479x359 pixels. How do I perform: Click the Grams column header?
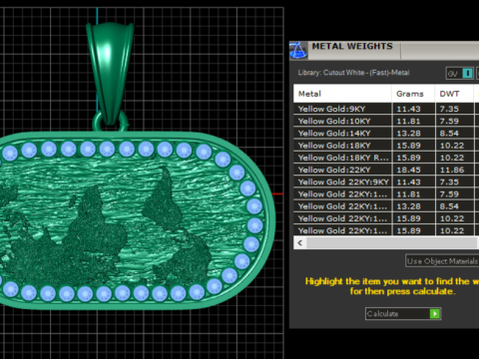pyautogui.click(x=413, y=94)
